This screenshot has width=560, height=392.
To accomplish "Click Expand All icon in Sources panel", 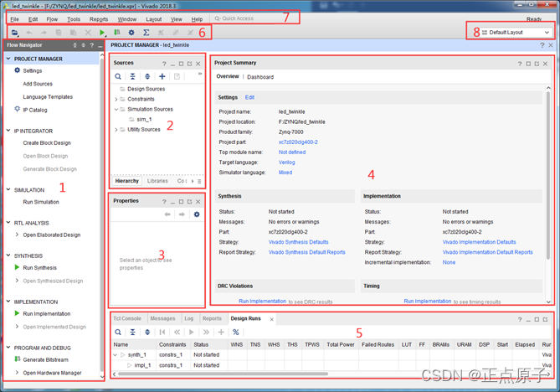I will [x=147, y=76].
